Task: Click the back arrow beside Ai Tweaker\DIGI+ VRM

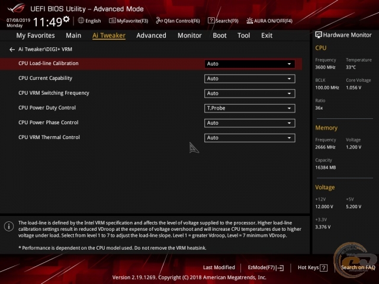Action: coord(12,50)
